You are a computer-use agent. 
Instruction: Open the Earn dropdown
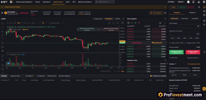coord(68,2)
